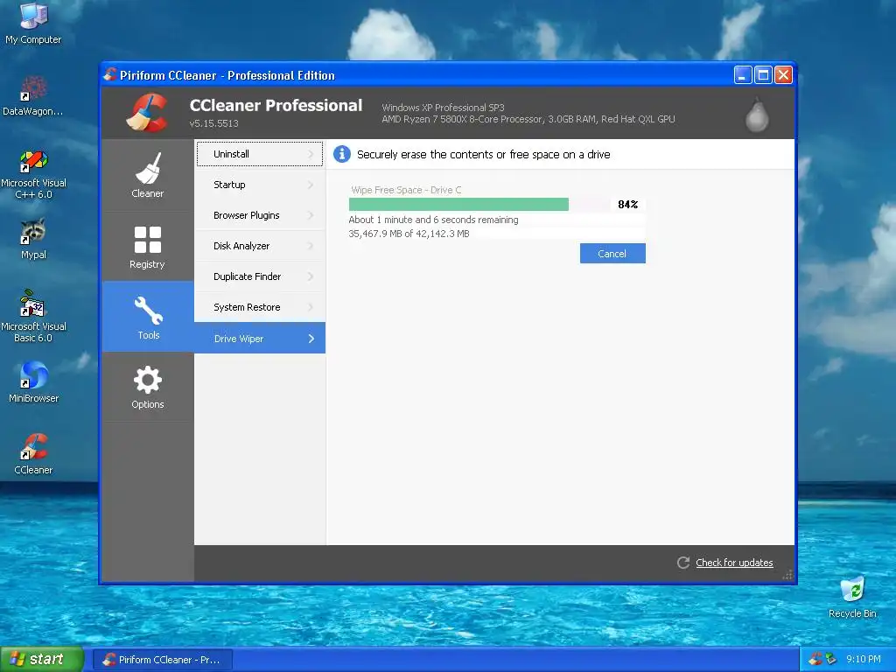This screenshot has height=672, width=896.
Task: Click the chevron on the Startup row
Action: (311, 185)
